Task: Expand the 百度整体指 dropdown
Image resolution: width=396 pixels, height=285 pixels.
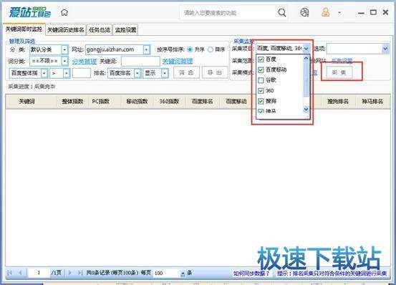Action: pos(44,73)
